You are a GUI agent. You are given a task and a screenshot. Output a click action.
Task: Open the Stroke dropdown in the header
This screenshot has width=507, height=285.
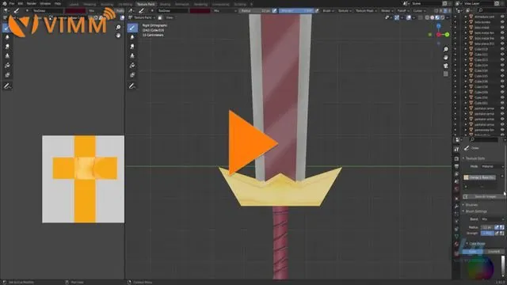pos(387,10)
